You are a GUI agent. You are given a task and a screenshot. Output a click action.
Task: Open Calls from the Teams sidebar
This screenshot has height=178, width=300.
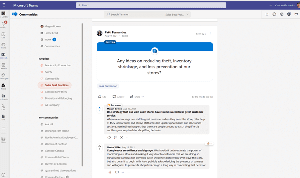[3, 107]
